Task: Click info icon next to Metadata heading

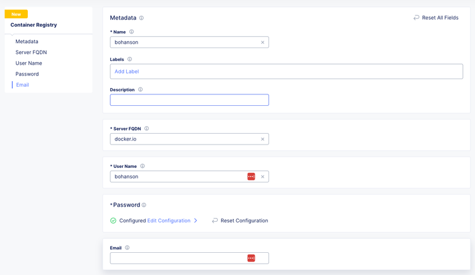Action: [141, 18]
